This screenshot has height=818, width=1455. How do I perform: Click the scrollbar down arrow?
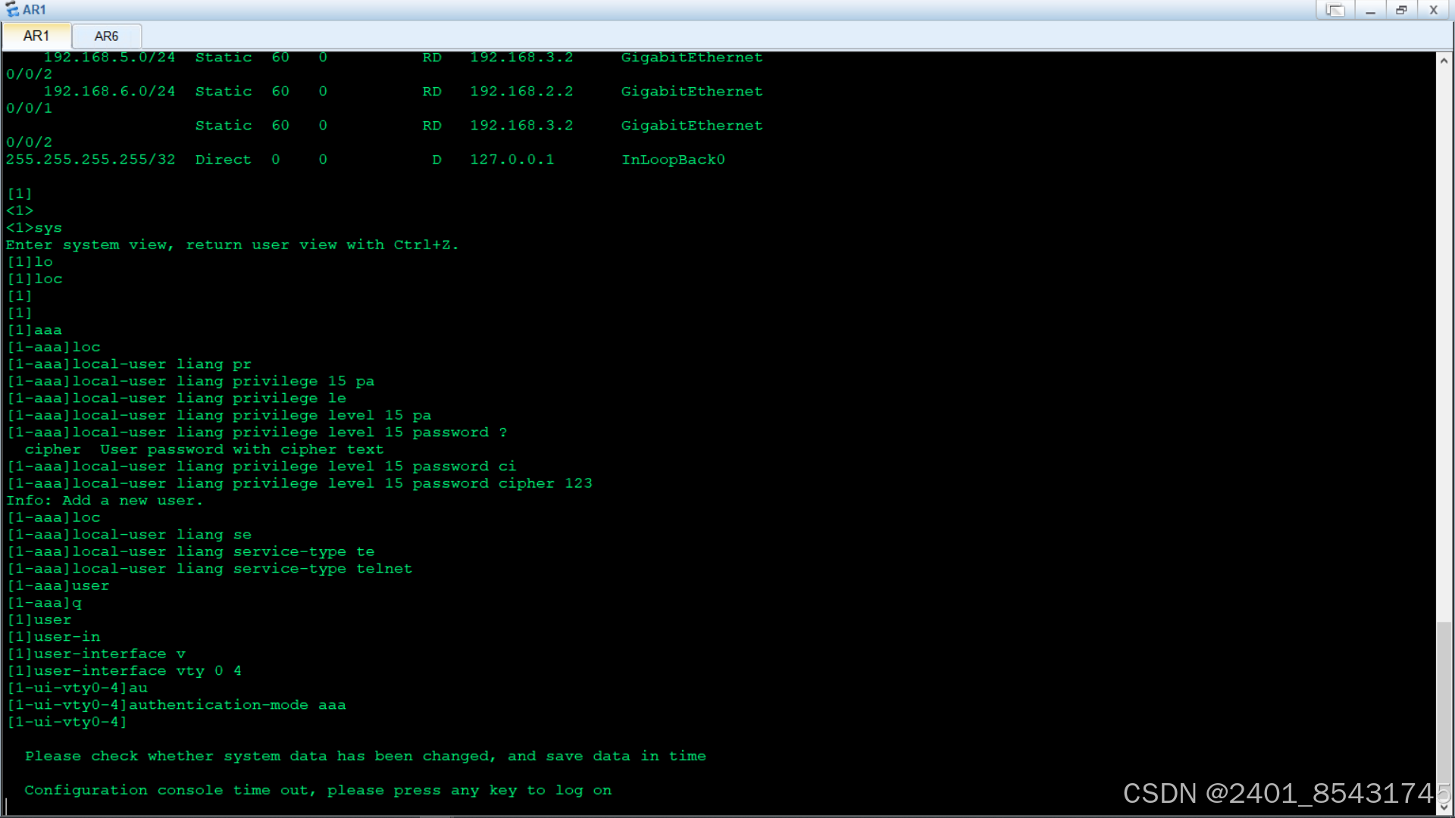tap(1444, 807)
